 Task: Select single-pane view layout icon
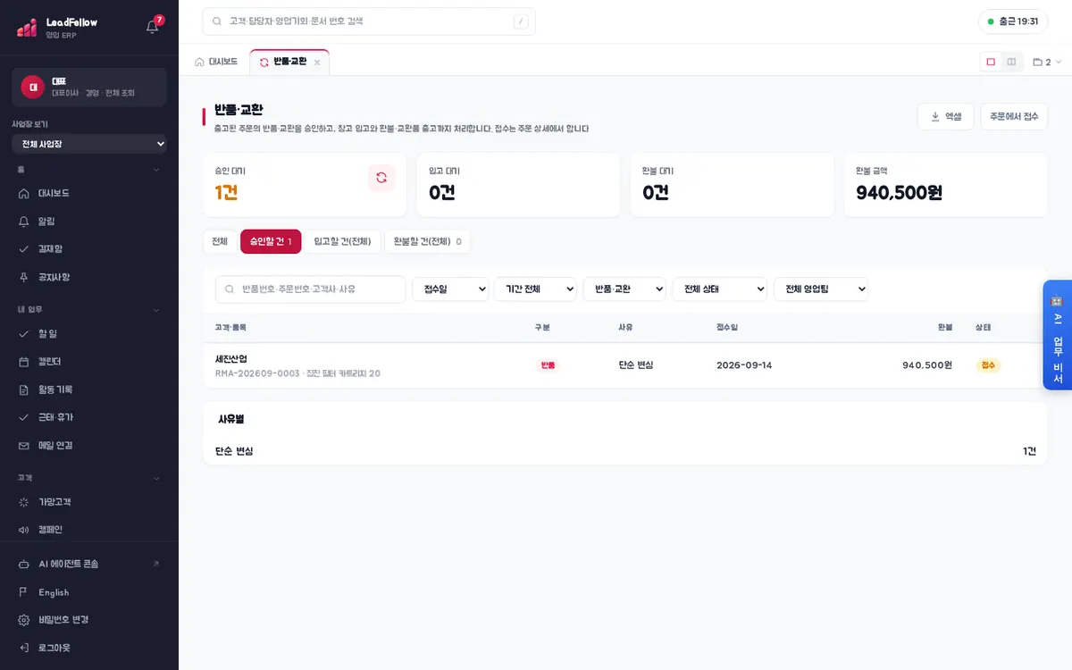pyautogui.click(x=991, y=62)
